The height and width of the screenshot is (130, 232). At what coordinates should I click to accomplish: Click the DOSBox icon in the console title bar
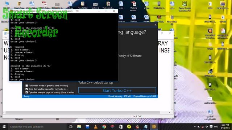[x=11, y=11]
